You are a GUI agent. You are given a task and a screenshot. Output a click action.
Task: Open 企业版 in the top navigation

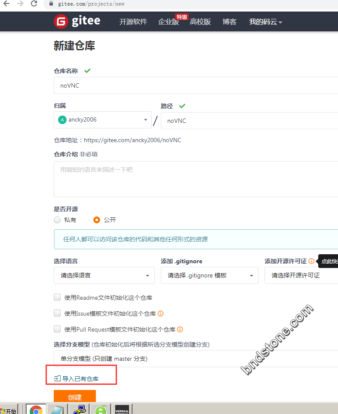[169, 21]
